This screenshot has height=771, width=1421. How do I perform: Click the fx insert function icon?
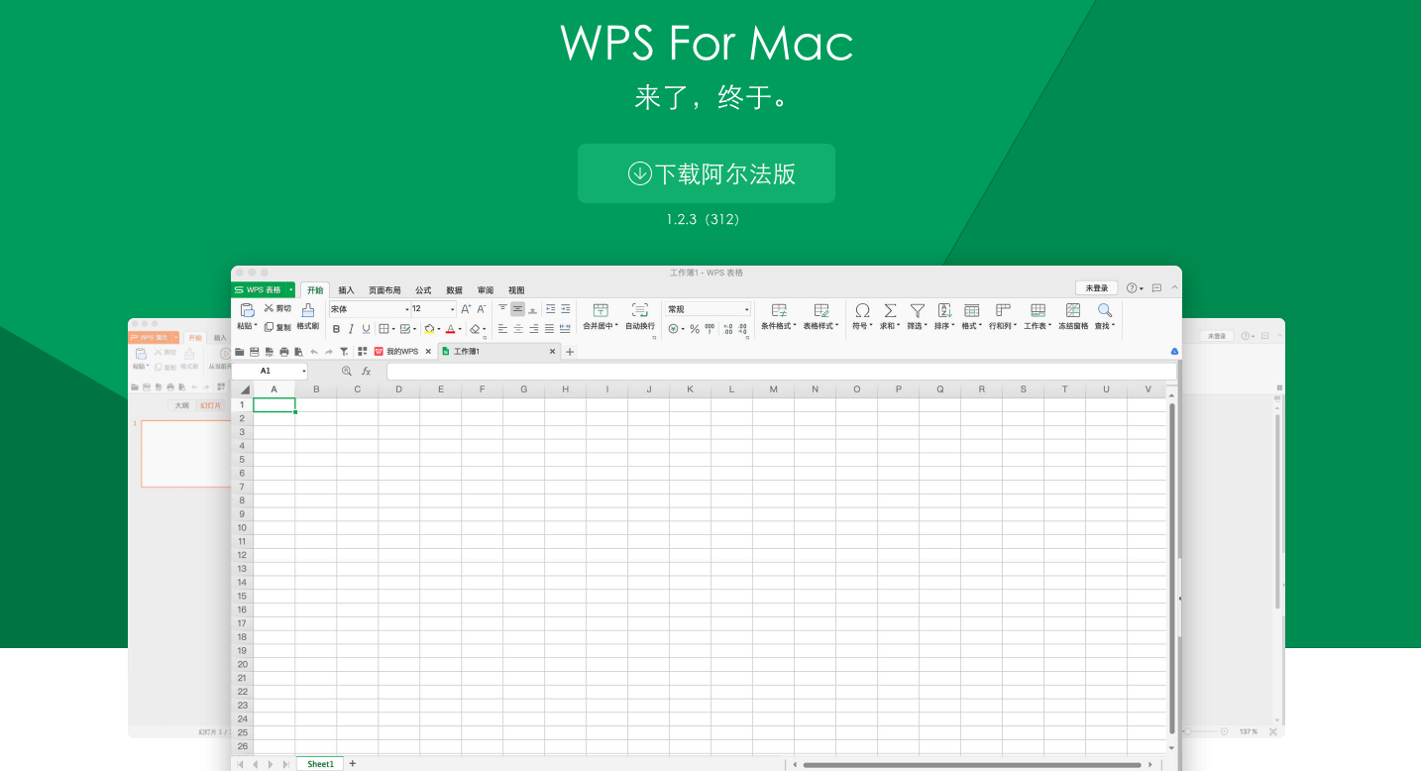(366, 371)
